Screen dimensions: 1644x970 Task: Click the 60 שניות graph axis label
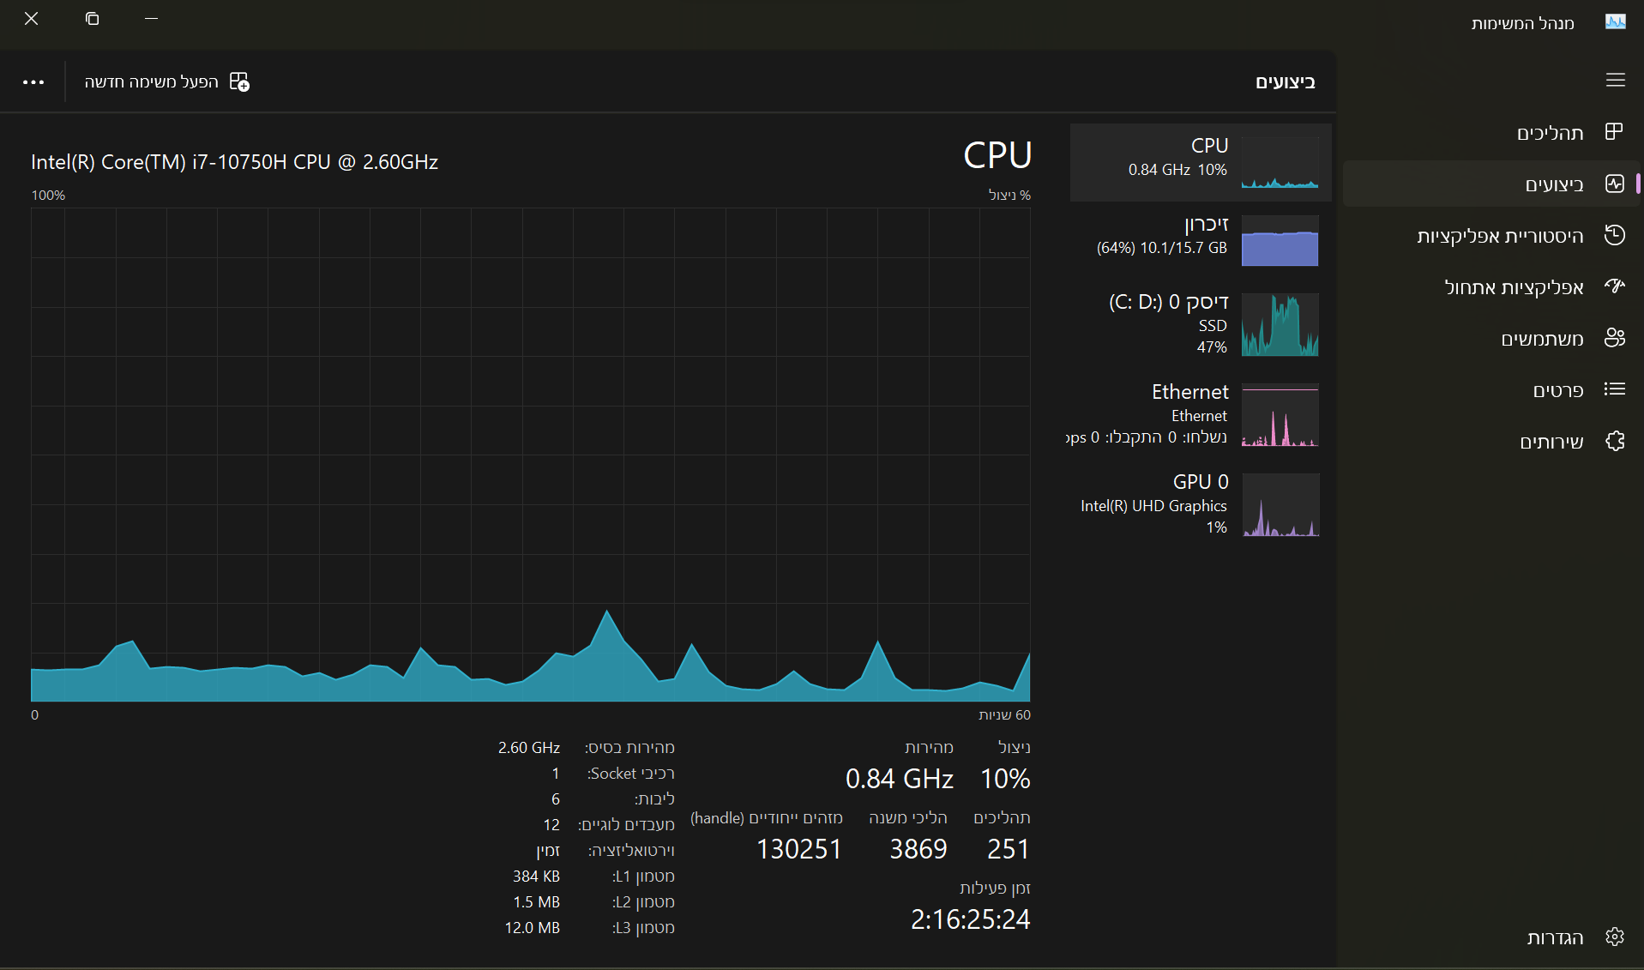pos(1004,714)
